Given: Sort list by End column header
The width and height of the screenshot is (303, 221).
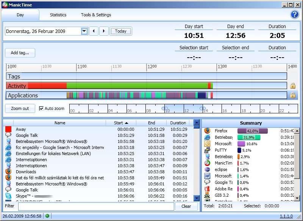Looking at the screenshot, I should pyautogui.click(x=151, y=123).
